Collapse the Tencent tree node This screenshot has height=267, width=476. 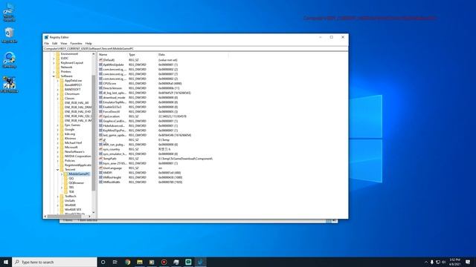tap(58, 170)
